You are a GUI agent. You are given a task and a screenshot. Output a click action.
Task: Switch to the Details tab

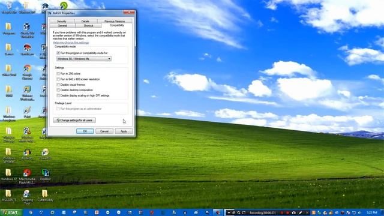click(x=85, y=22)
